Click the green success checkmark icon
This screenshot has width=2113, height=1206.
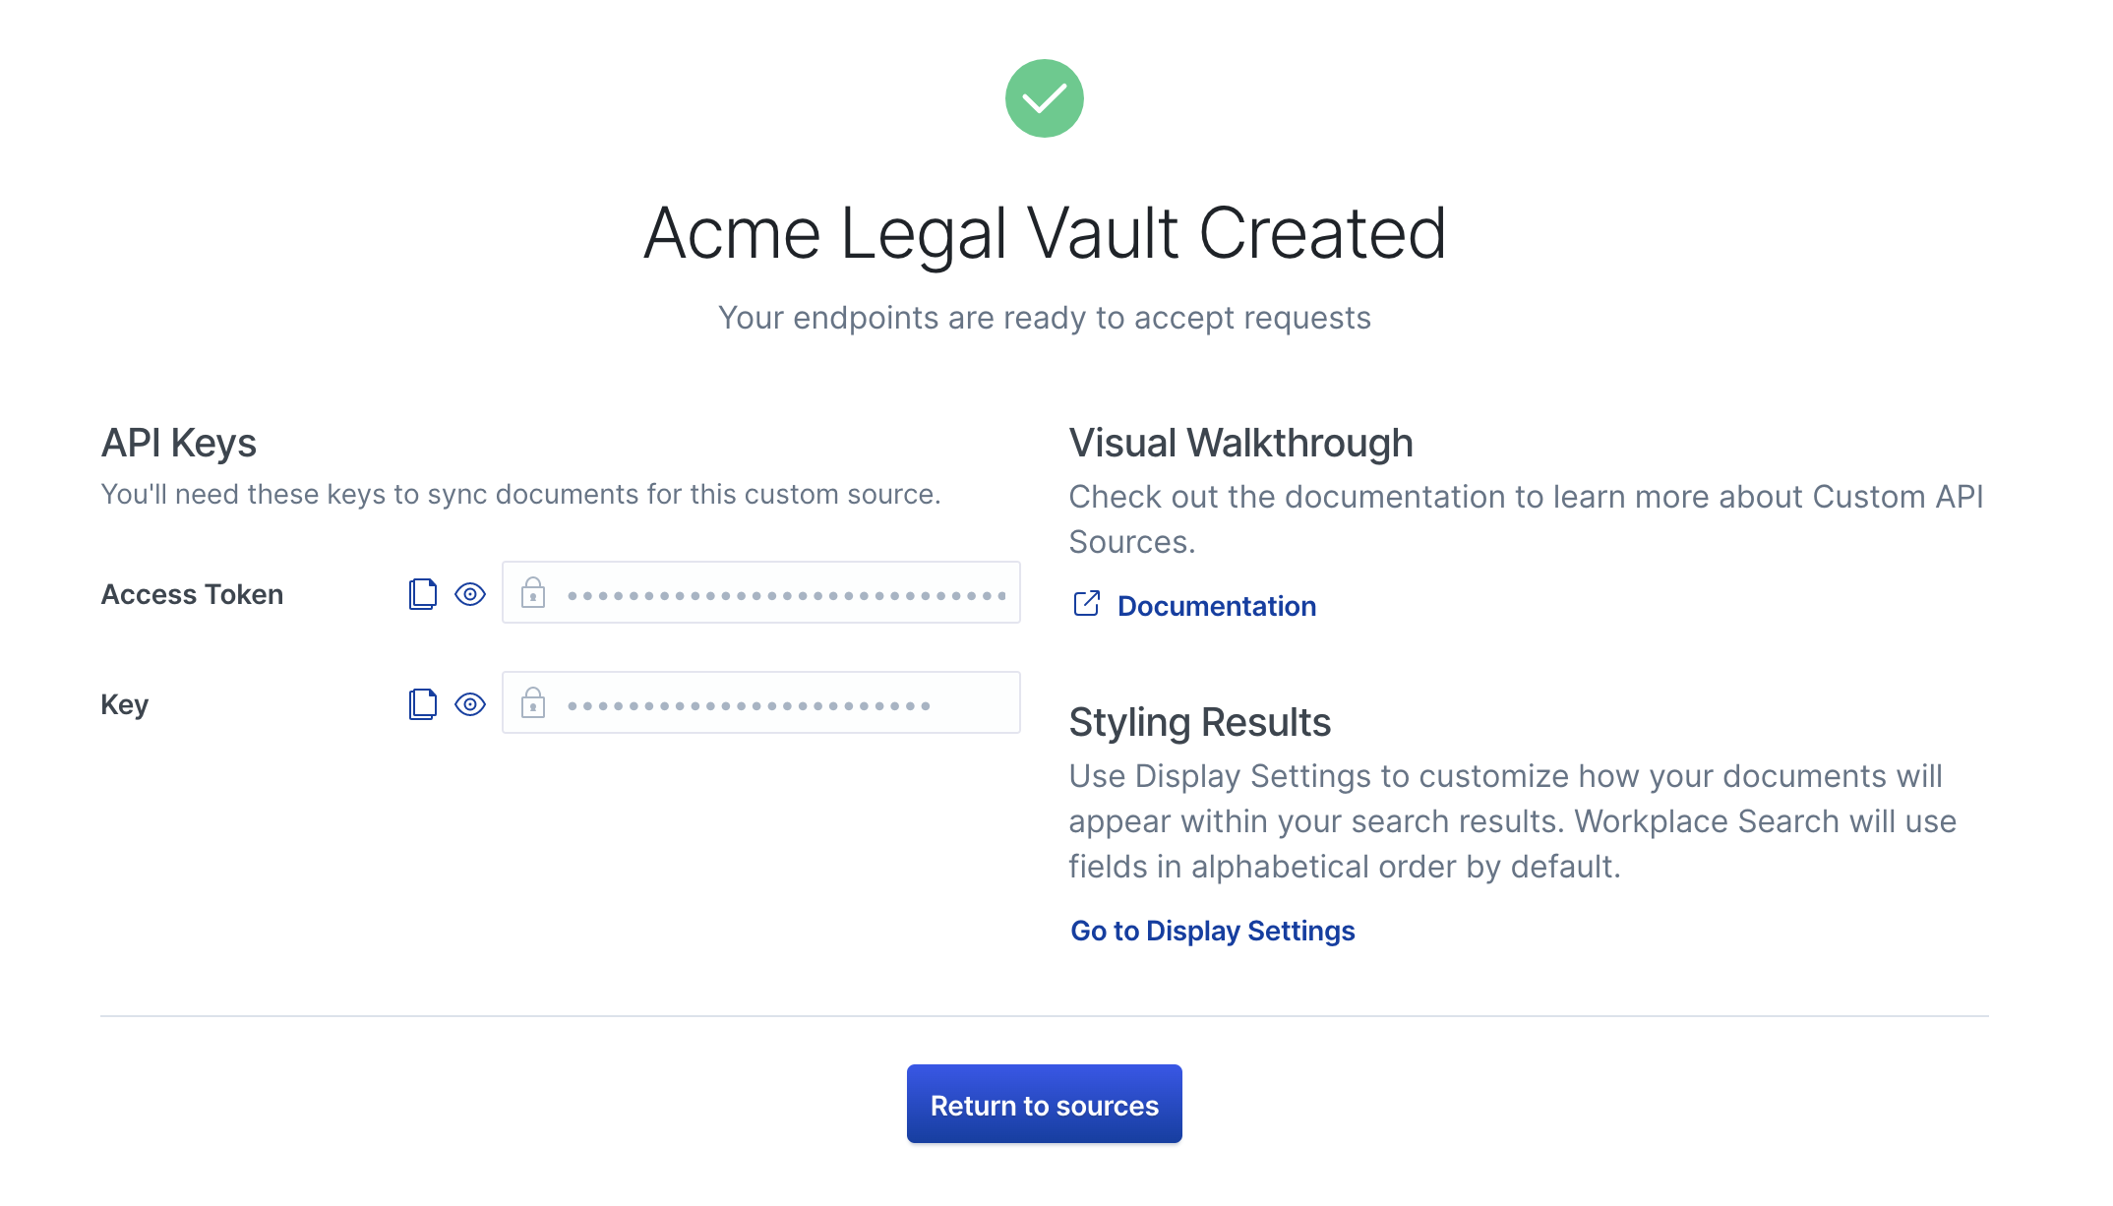pyautogui.click(x=1044, y=98)
